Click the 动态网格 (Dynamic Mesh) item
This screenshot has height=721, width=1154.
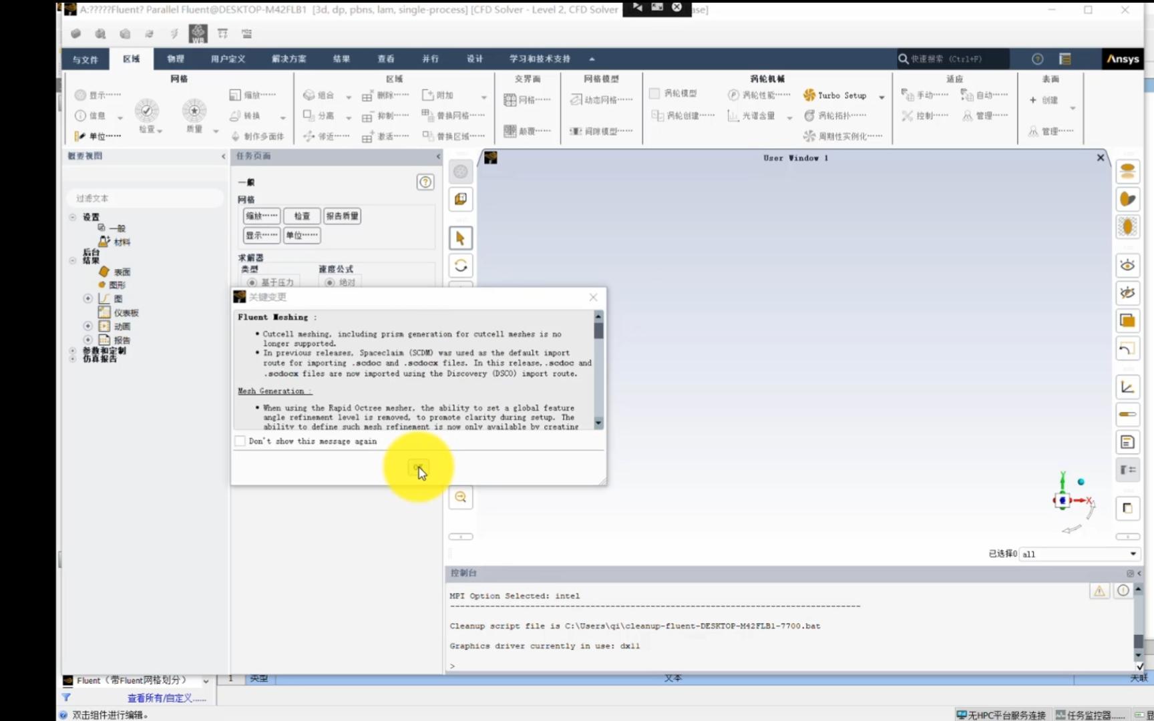pos(601,100)
